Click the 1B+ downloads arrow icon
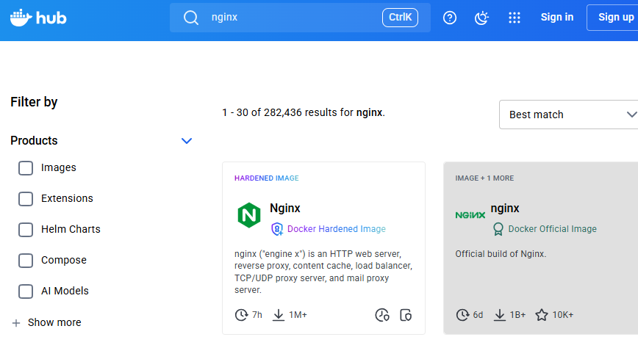Image resolution: width=638 pixels, height=337 pixels. (499, 315)
